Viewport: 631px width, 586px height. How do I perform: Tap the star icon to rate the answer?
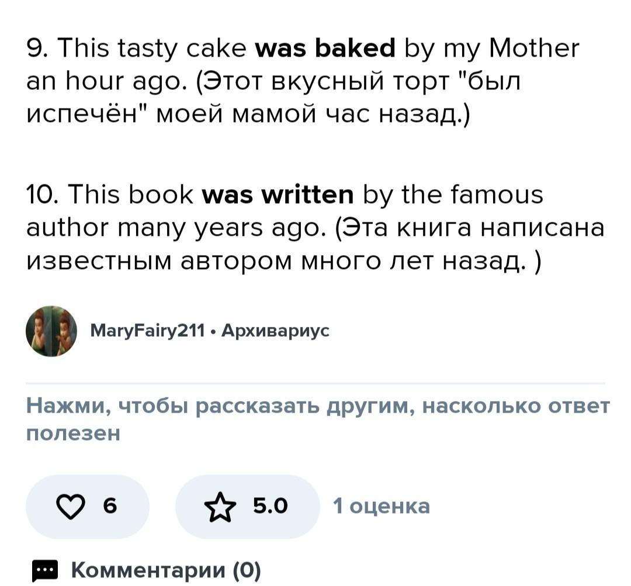220,507
